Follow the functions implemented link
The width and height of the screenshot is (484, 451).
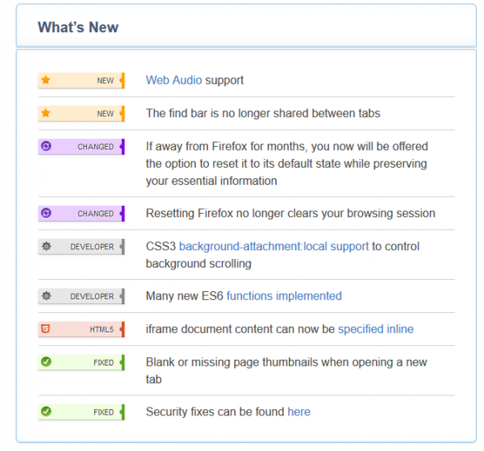(284, 296)
